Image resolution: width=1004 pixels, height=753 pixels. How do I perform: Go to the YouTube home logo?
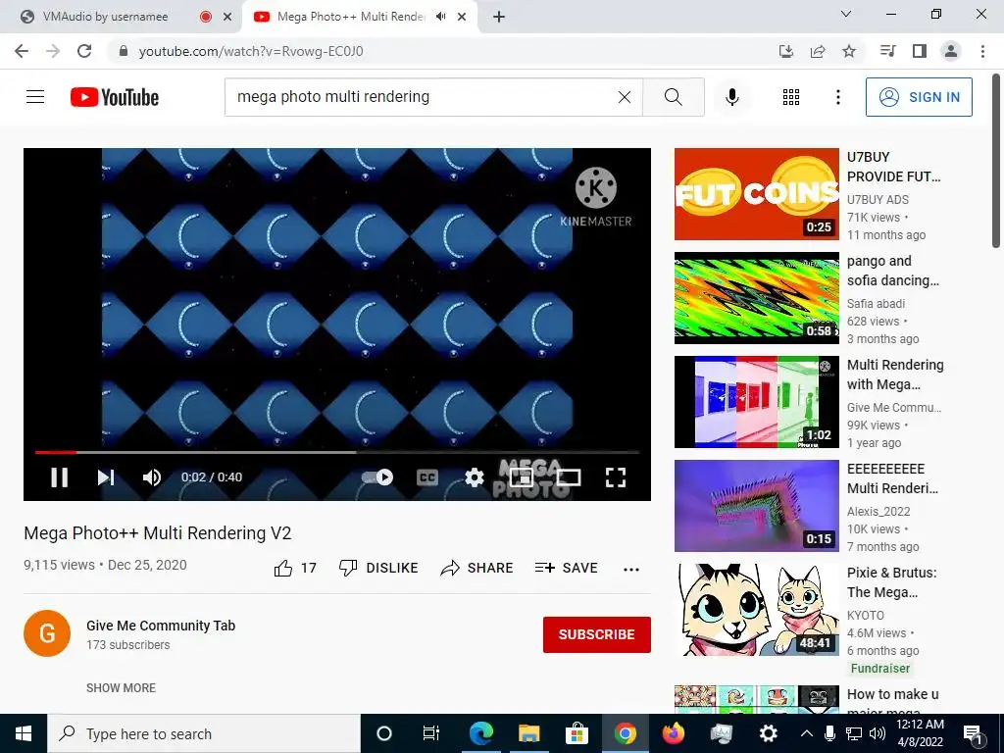[x=115, y=97]
